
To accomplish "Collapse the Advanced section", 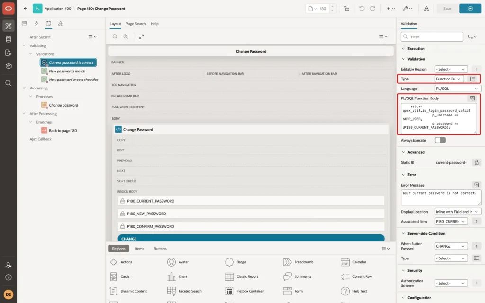I will [403, 152].
